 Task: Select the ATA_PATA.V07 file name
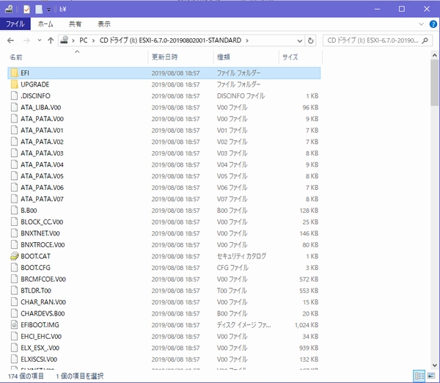pos(42,199)
